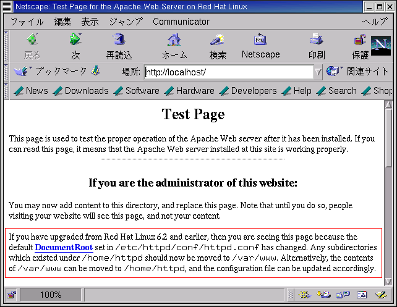397x307 pixels.
Task: Open the What's Related (関連サイト) button
Action: pos(357,71)
